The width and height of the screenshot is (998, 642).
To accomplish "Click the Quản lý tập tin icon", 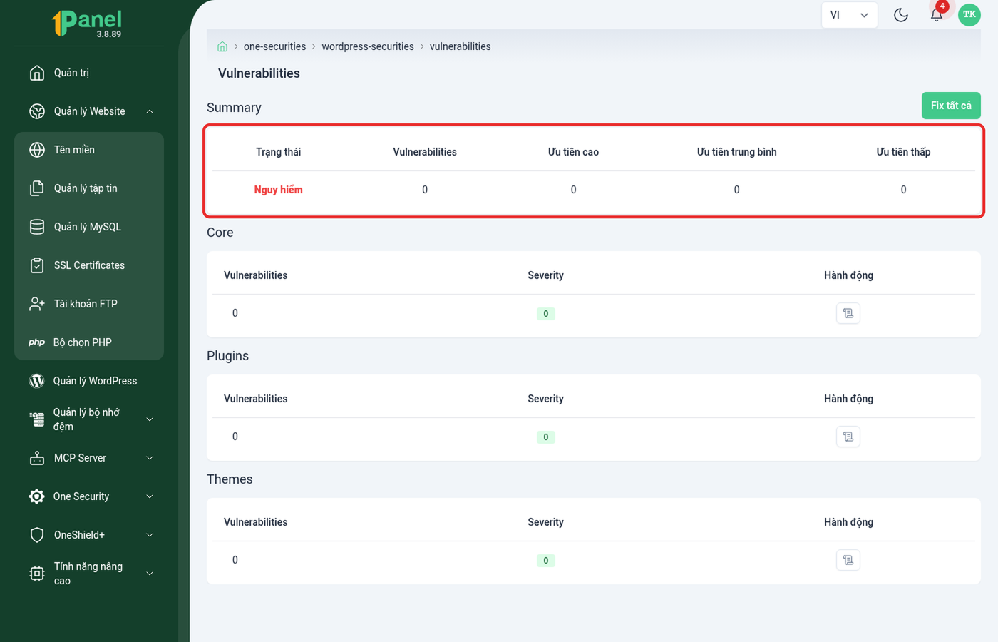I will [x=37, y=188].
